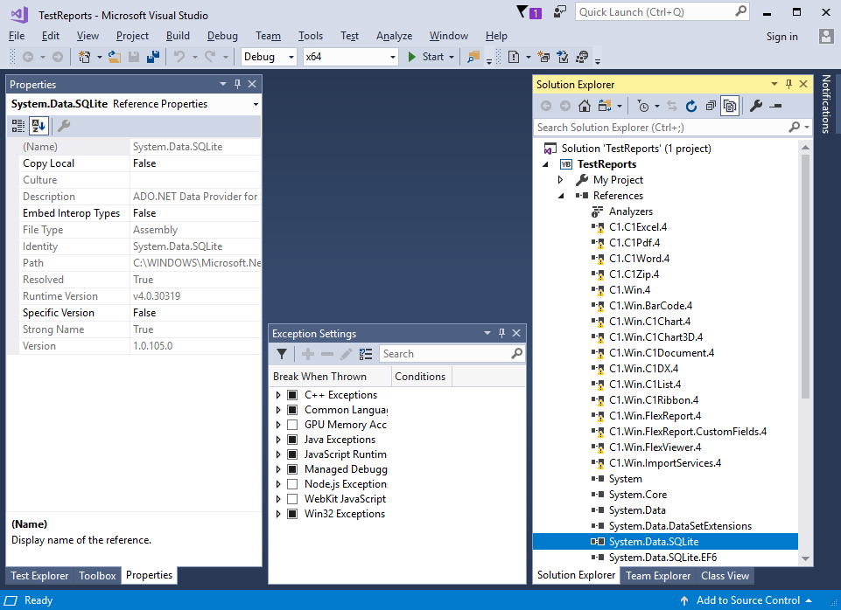Expand the My Project node
This screenshot has height=610, width=841.
(x=560, y=180)
